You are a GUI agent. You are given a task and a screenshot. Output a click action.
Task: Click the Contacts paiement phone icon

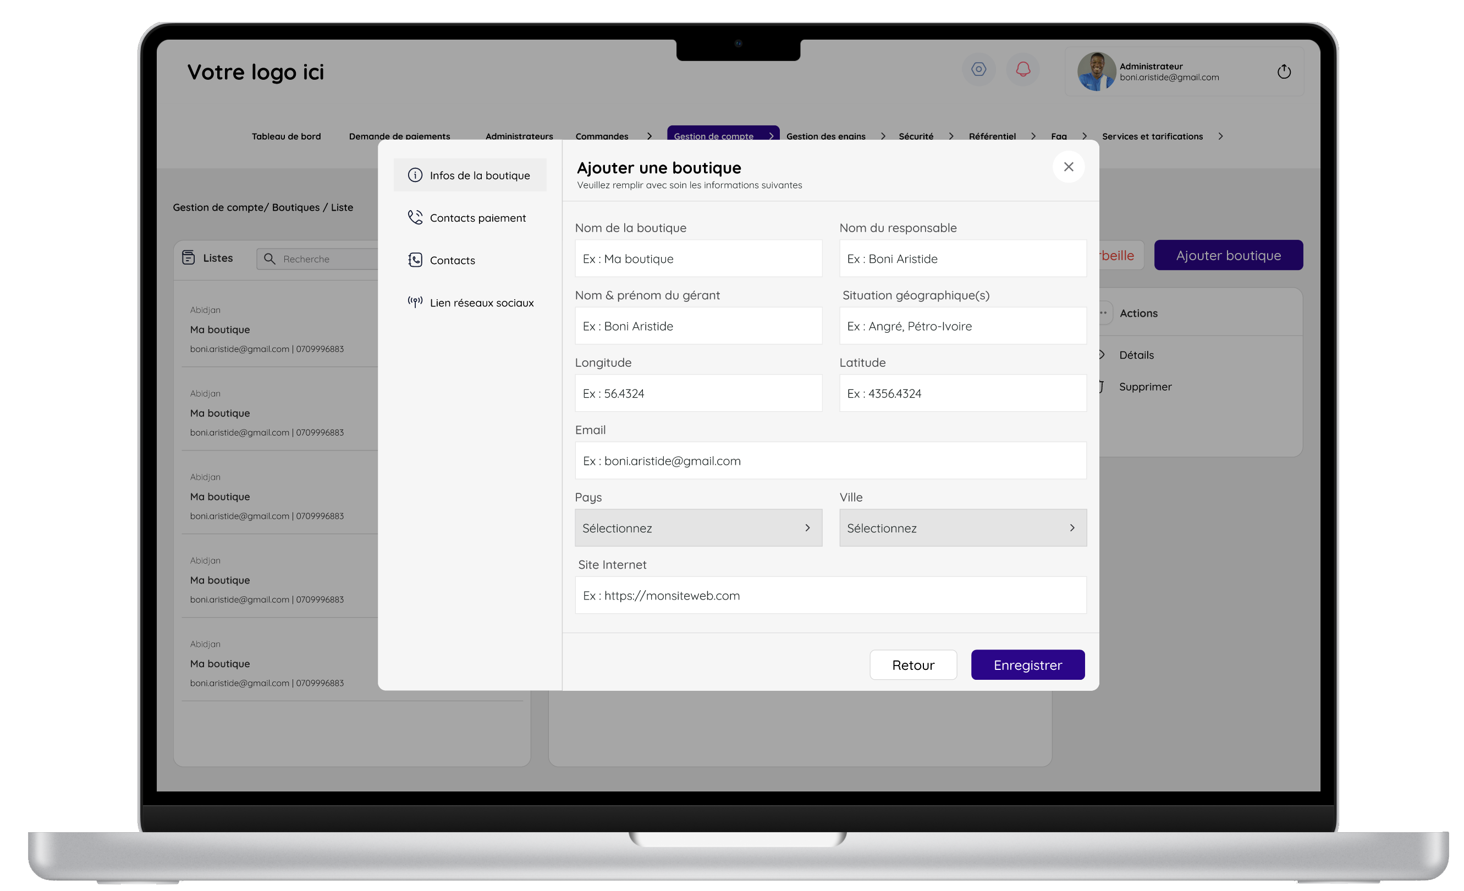tap(415, 217)
